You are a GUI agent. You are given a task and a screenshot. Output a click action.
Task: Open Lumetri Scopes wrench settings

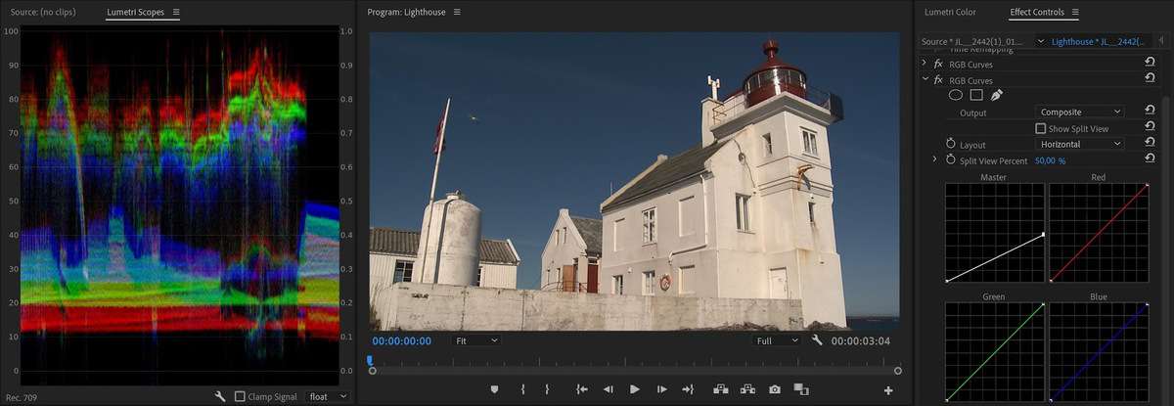[220, 396]
